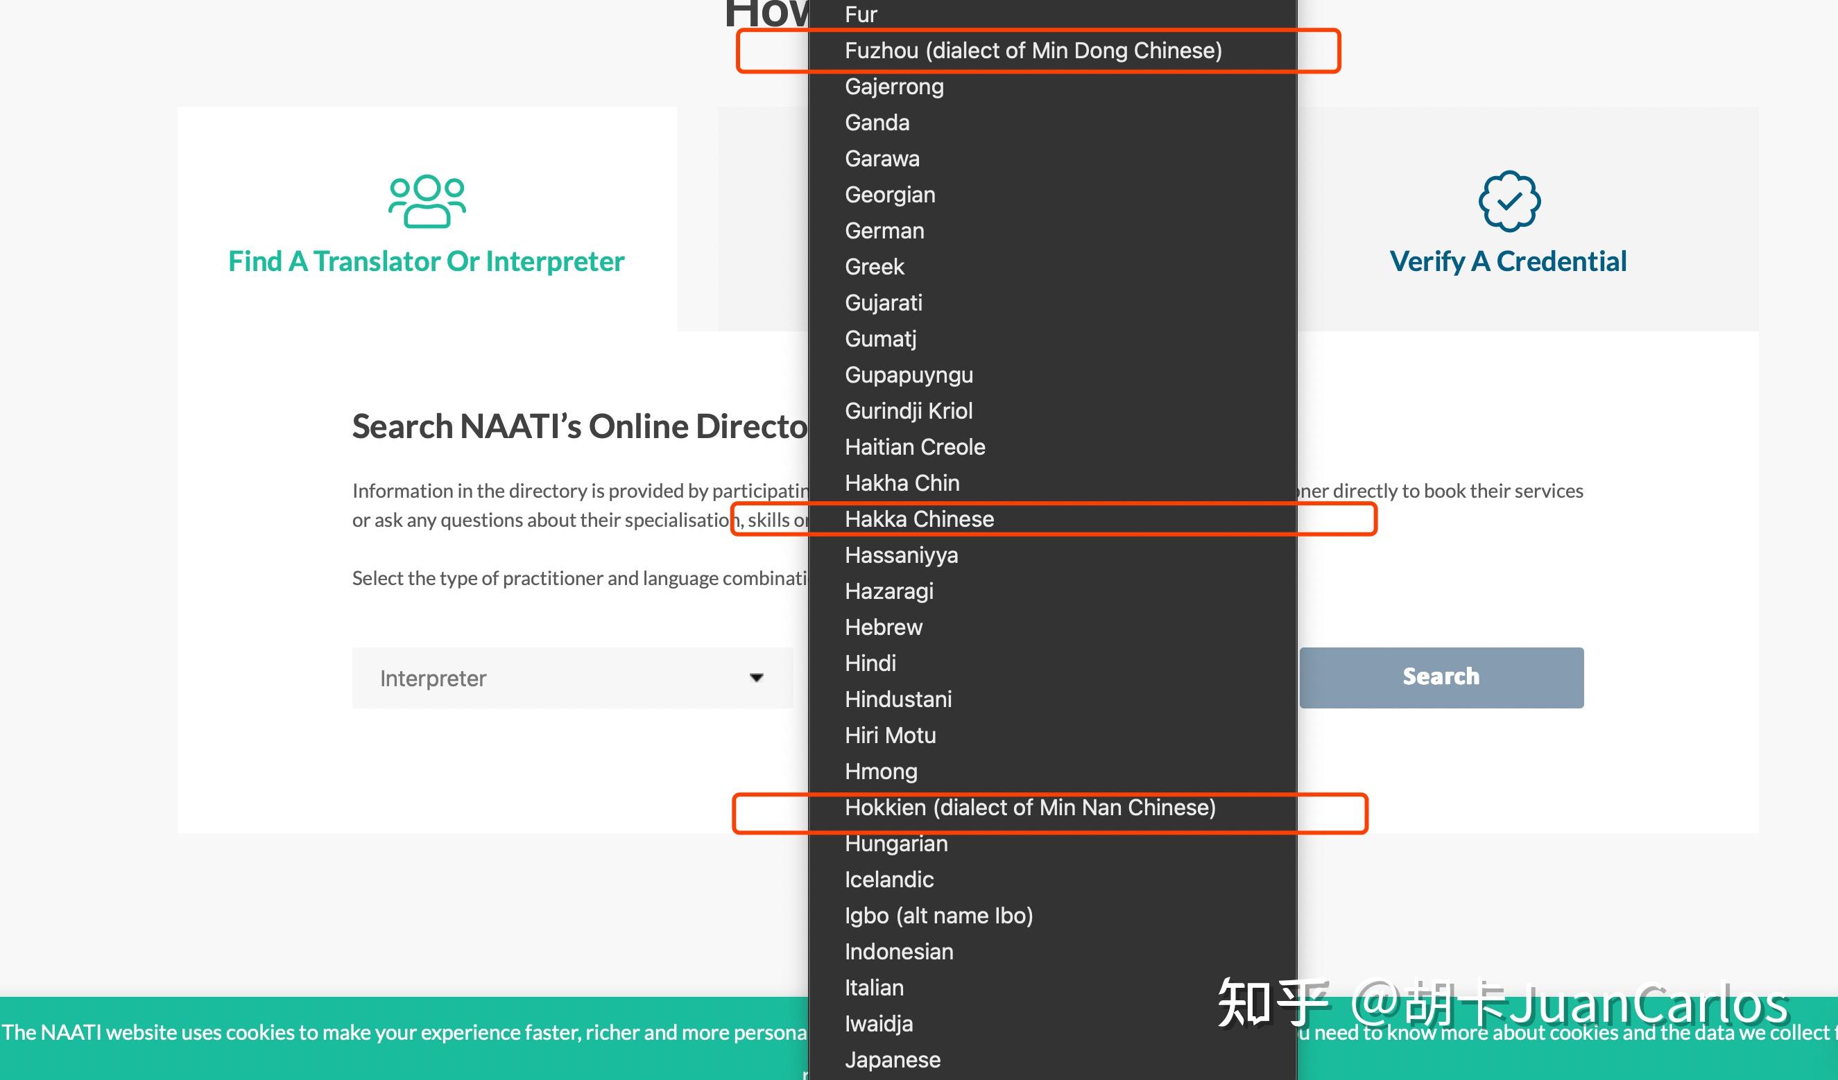Select the Gujarati language option
This screenshot has width=1838, height=1080.
[x=883, y=302]
